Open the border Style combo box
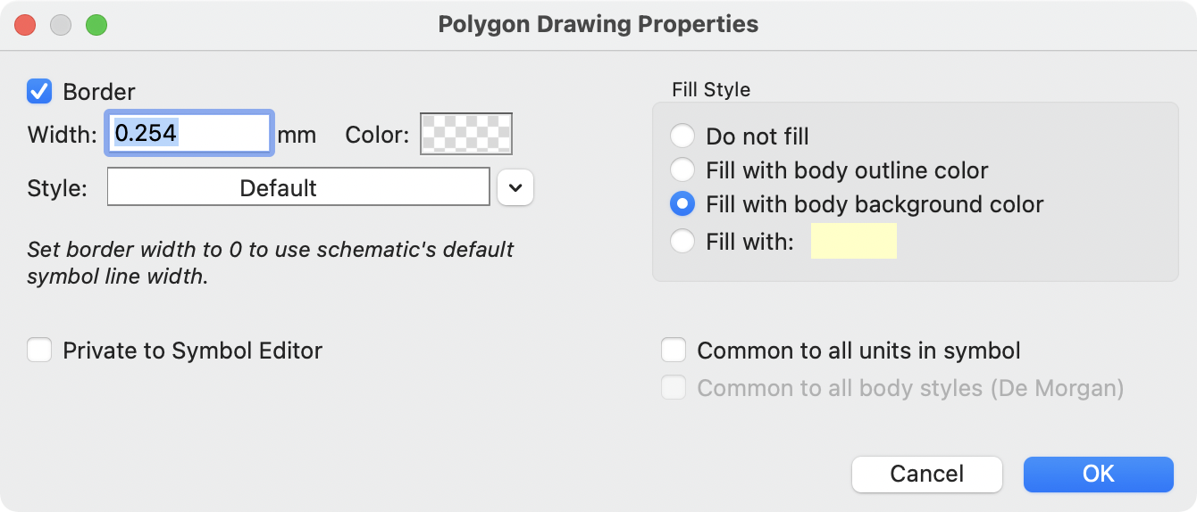 tap(298, 187)
